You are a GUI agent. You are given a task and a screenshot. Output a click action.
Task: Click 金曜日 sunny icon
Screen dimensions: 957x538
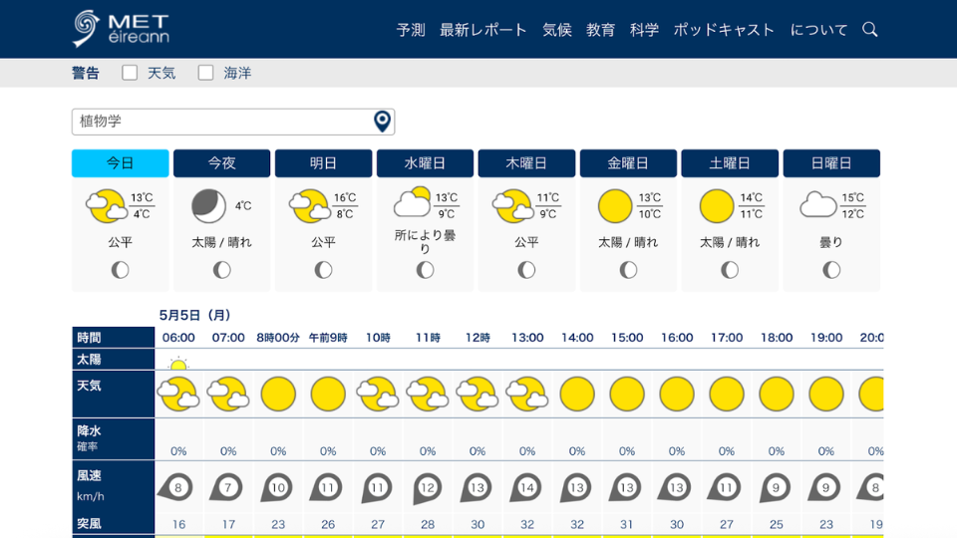[615, 205]
